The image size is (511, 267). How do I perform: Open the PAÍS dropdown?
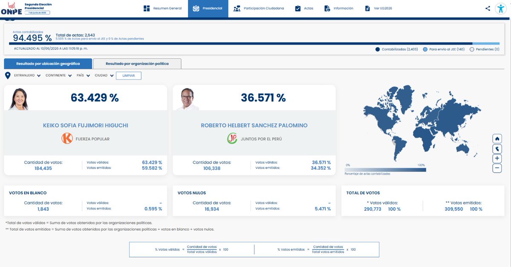click(84, 75)
